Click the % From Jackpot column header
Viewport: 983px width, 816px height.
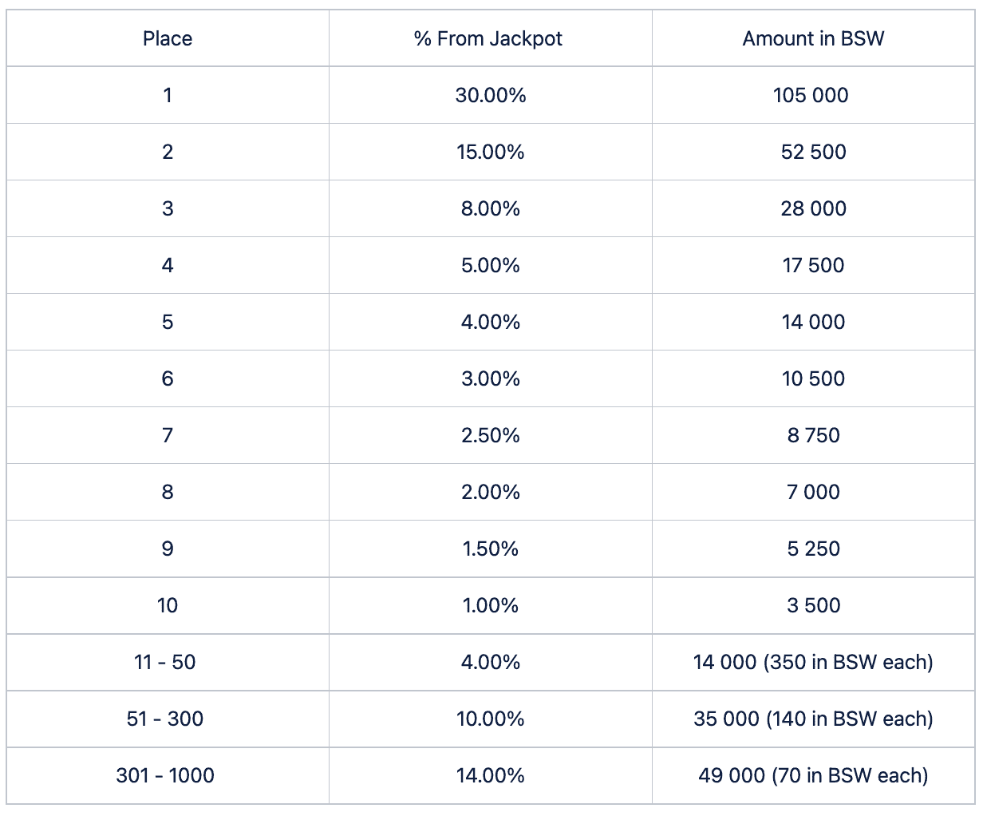(490, 38)
